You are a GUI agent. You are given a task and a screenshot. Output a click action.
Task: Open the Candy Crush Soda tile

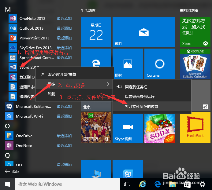[x=160, y=128]
